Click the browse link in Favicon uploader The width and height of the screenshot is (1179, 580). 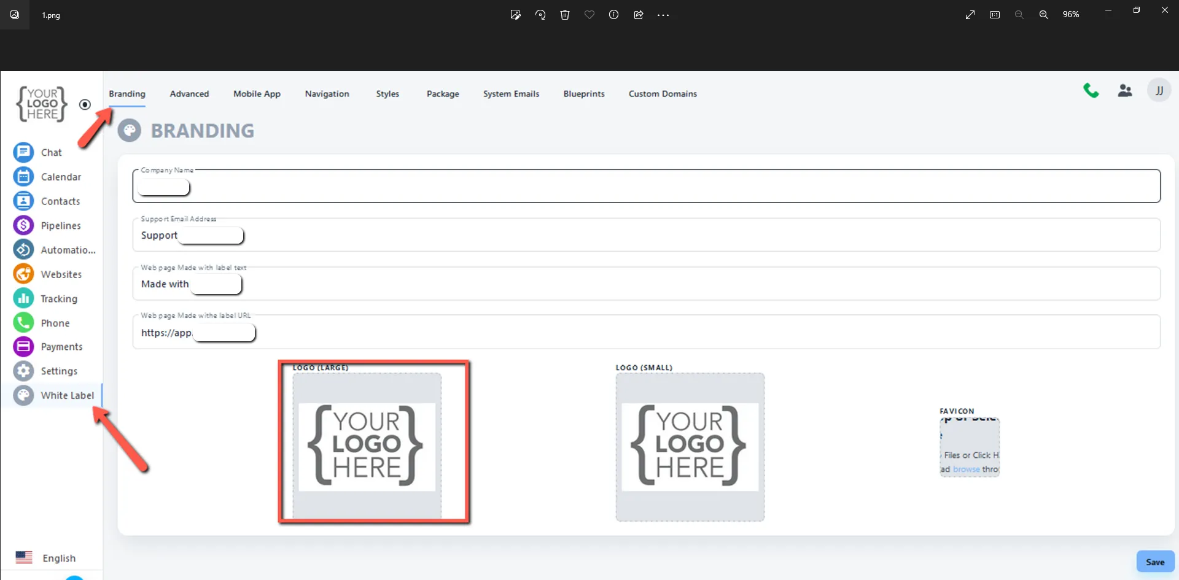point(967,470)
